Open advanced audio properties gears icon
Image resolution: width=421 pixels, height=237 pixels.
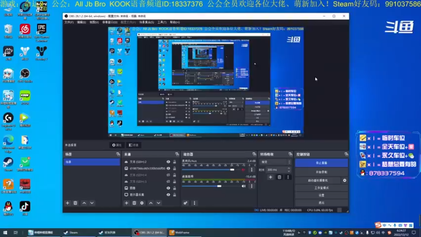point(186,203)
